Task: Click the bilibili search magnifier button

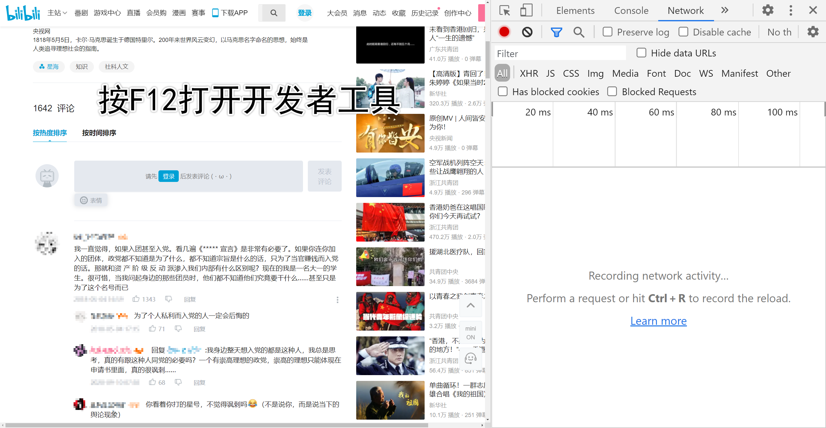Action: (x=274, y=13)
